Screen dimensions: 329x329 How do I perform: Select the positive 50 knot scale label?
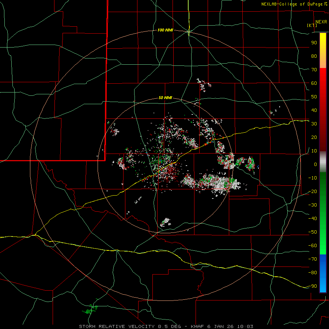click(x=314, y=97)
